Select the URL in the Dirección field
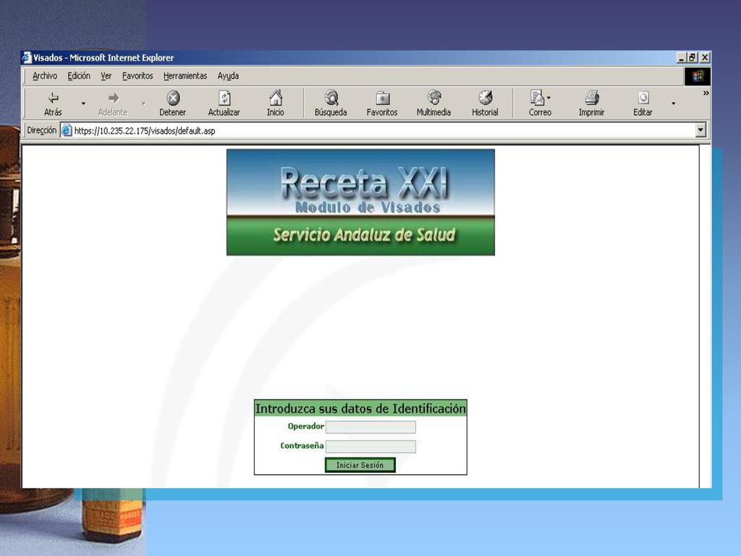The height and width of the screenshot is (556, 741). (x=145, y=131)
